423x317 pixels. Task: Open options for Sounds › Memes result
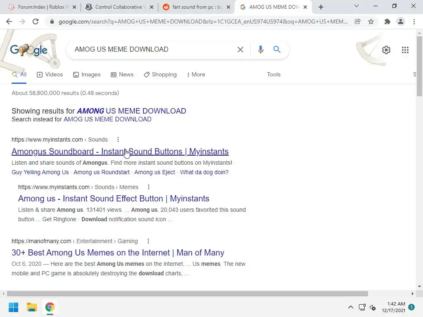tap(148, 187)
